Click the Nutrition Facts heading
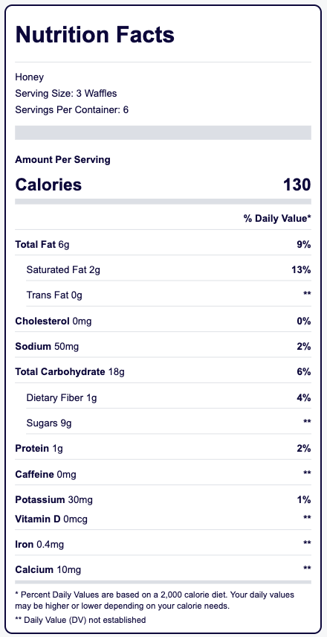327x637 pixels. (95, 35)
